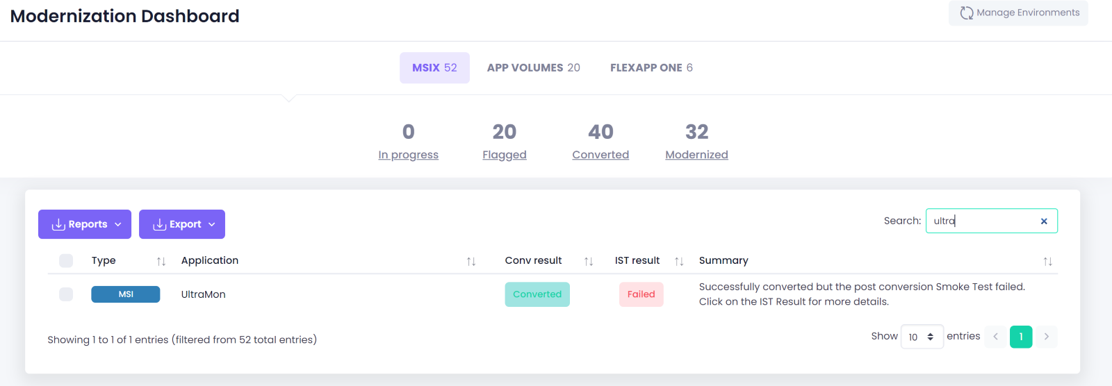
Task: Sort by Conv result column arrows
Action: (589, 262)
